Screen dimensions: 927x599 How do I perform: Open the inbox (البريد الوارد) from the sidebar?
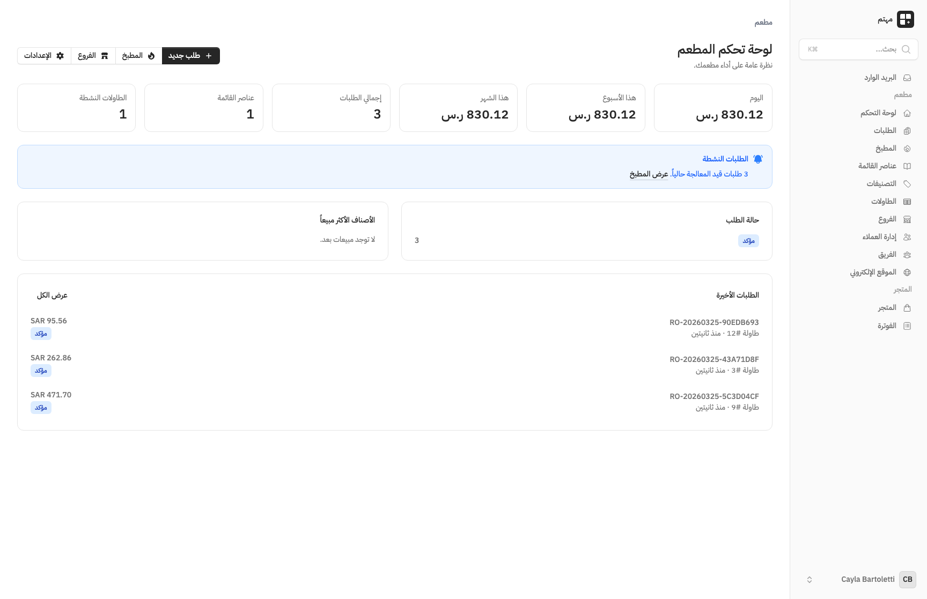tap(908, 77)
